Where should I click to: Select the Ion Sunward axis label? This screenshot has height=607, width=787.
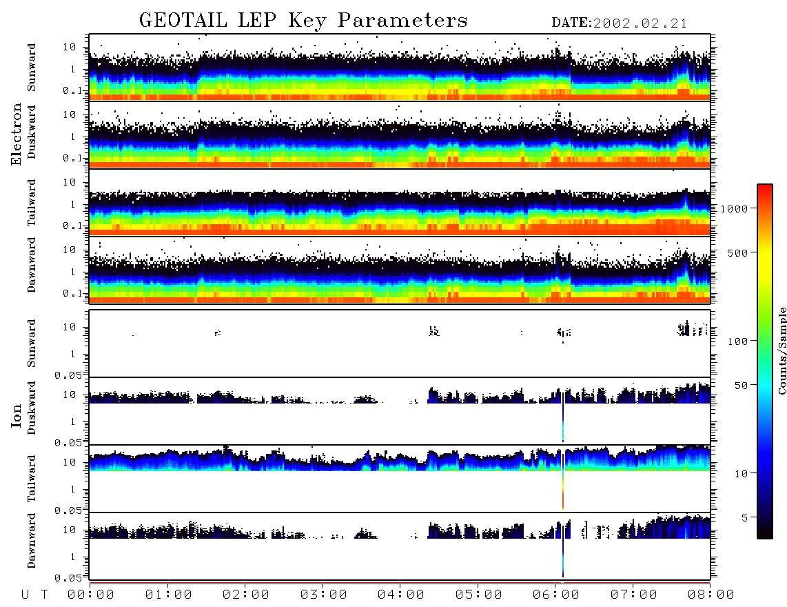pyautogui.click(x=31, y=344)
